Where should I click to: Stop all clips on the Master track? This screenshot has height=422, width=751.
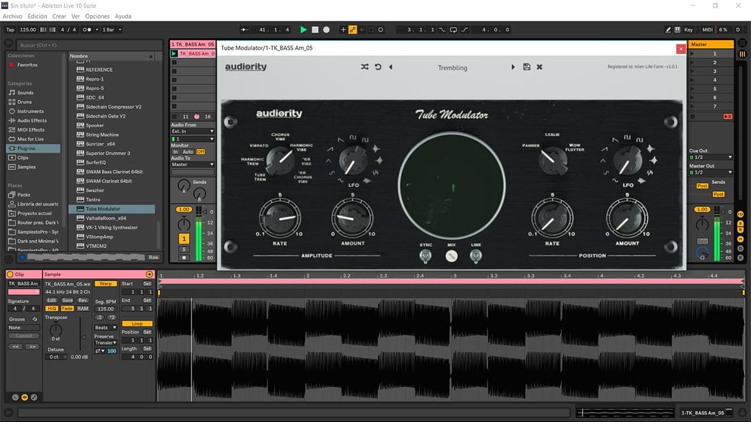[x=693, y=116]
